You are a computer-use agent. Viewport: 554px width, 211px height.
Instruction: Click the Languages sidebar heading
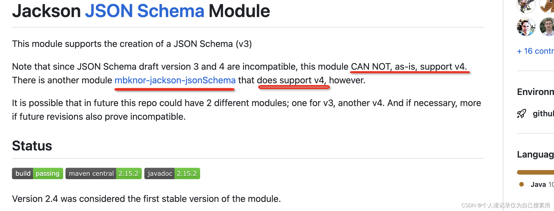pyautogui.click(x=535, y=154)
